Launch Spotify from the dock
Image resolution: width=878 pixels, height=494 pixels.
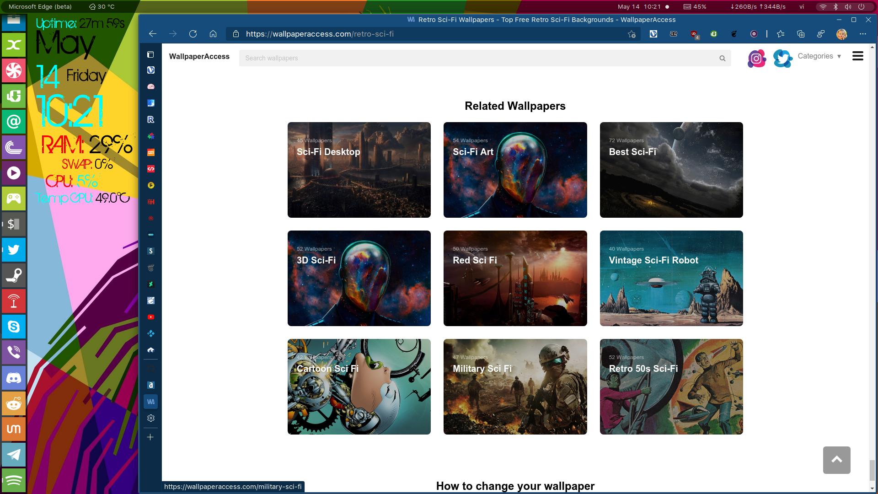(x=14, y=480)
